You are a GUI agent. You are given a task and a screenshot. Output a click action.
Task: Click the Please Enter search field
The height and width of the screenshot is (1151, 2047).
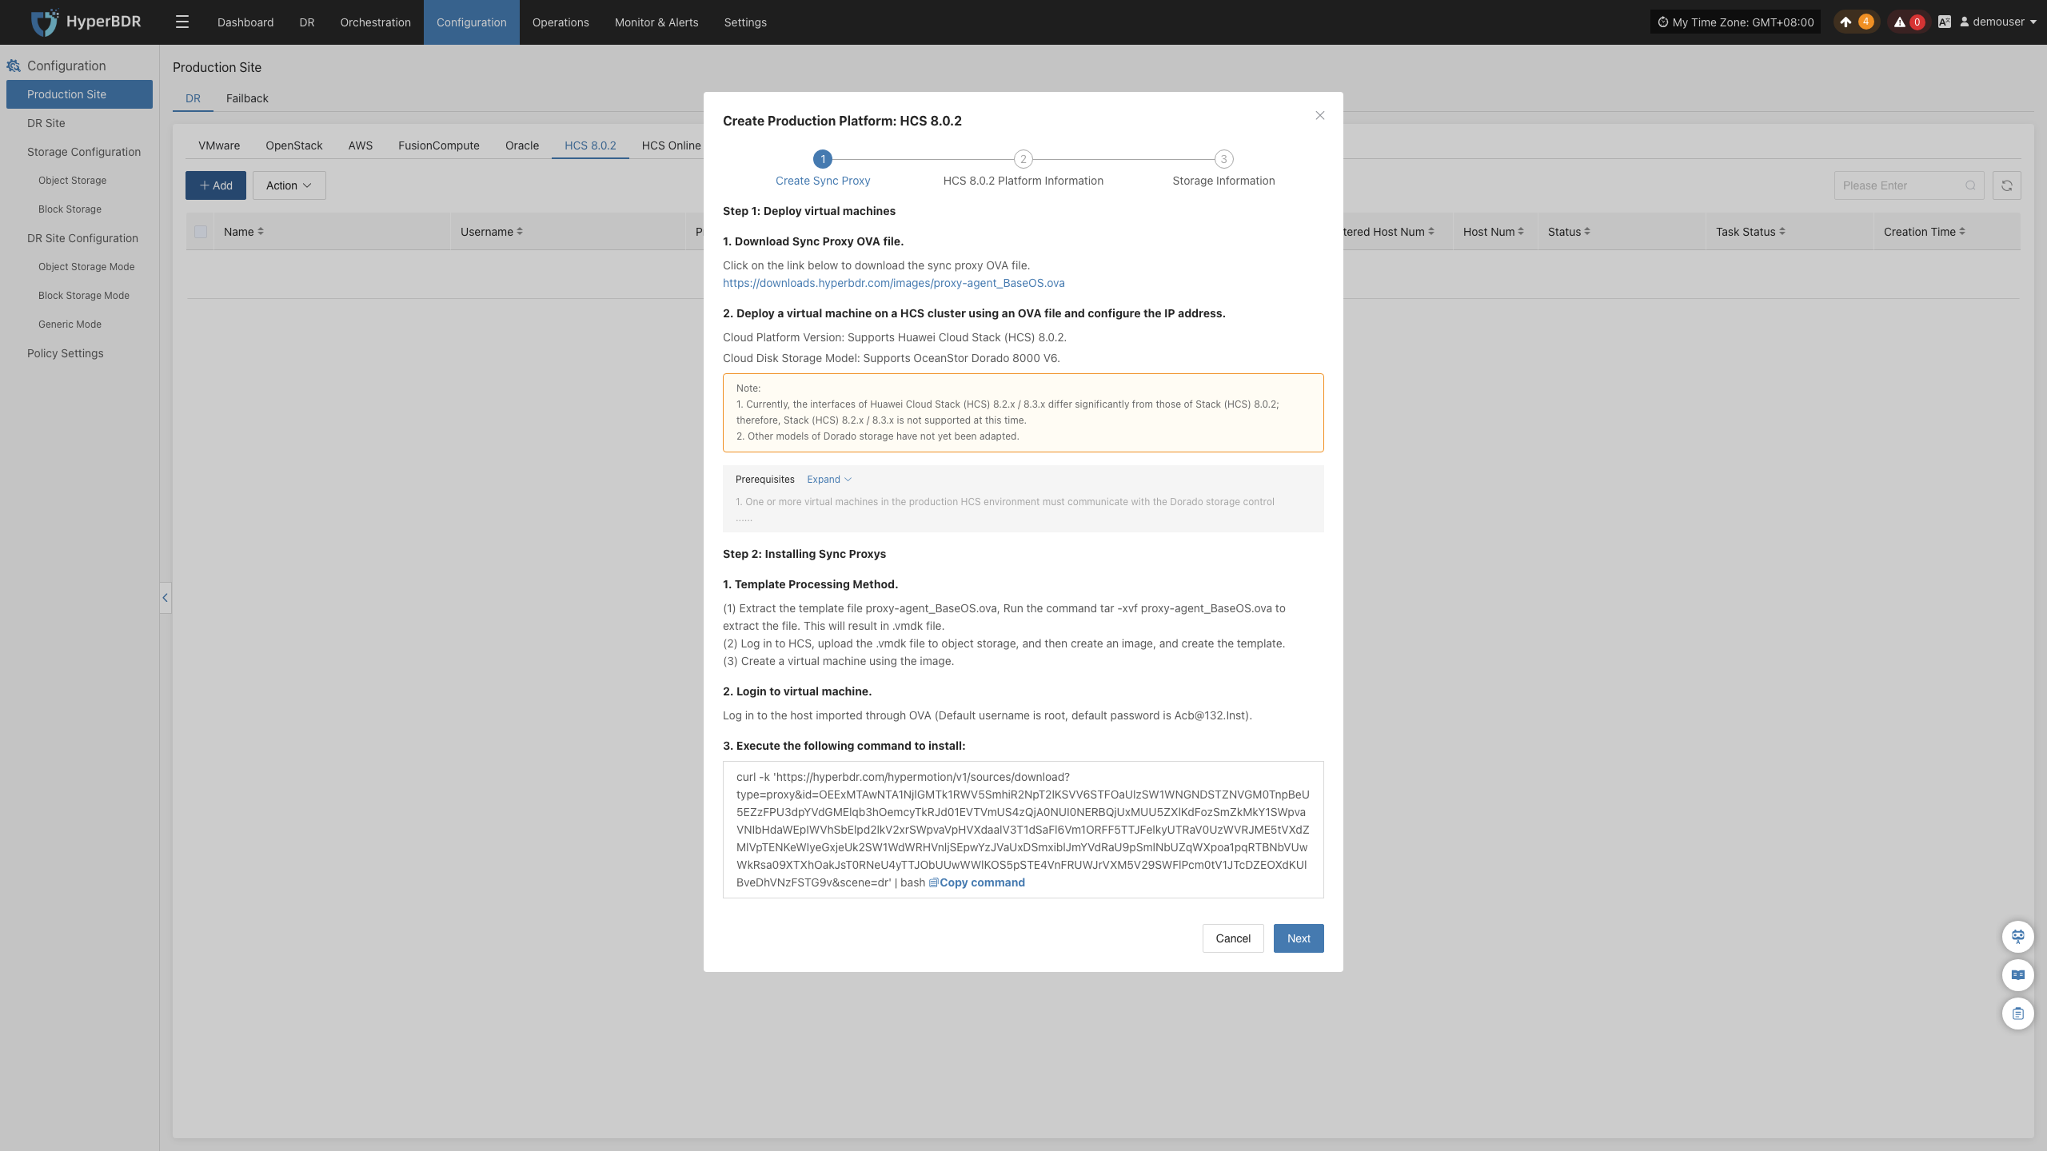pos(1909,185)
